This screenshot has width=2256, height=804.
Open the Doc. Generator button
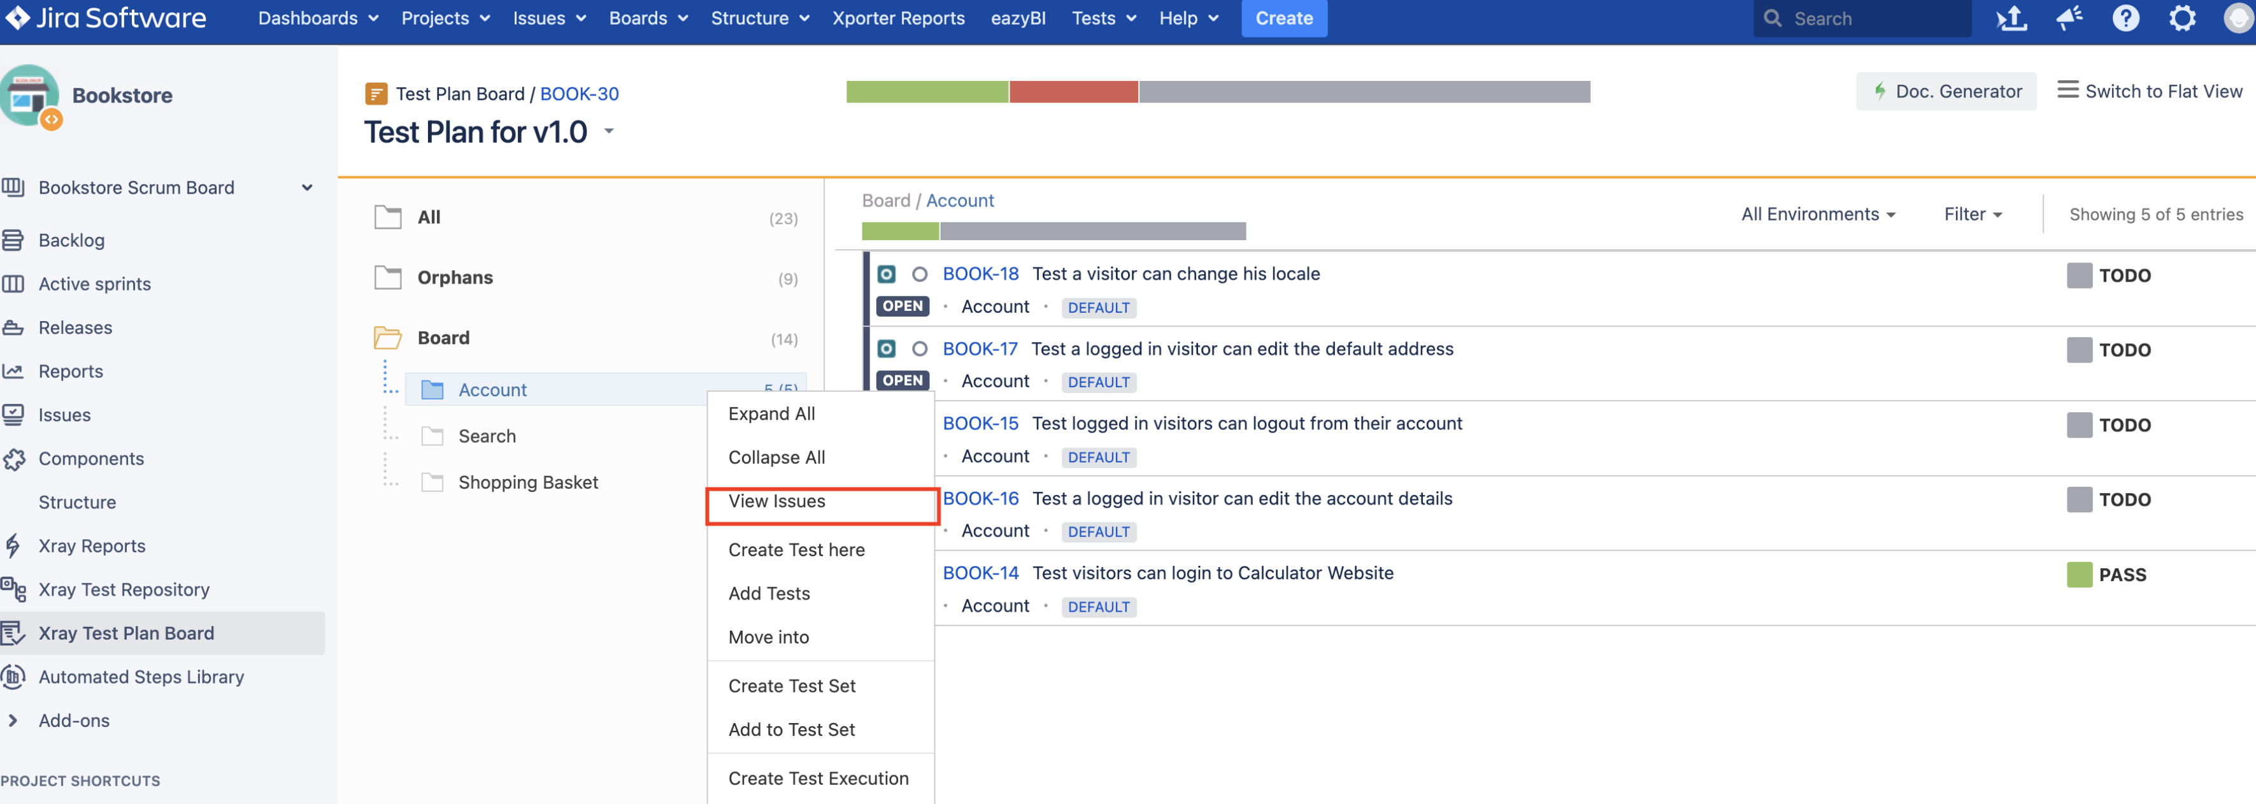coord(1946,91)
